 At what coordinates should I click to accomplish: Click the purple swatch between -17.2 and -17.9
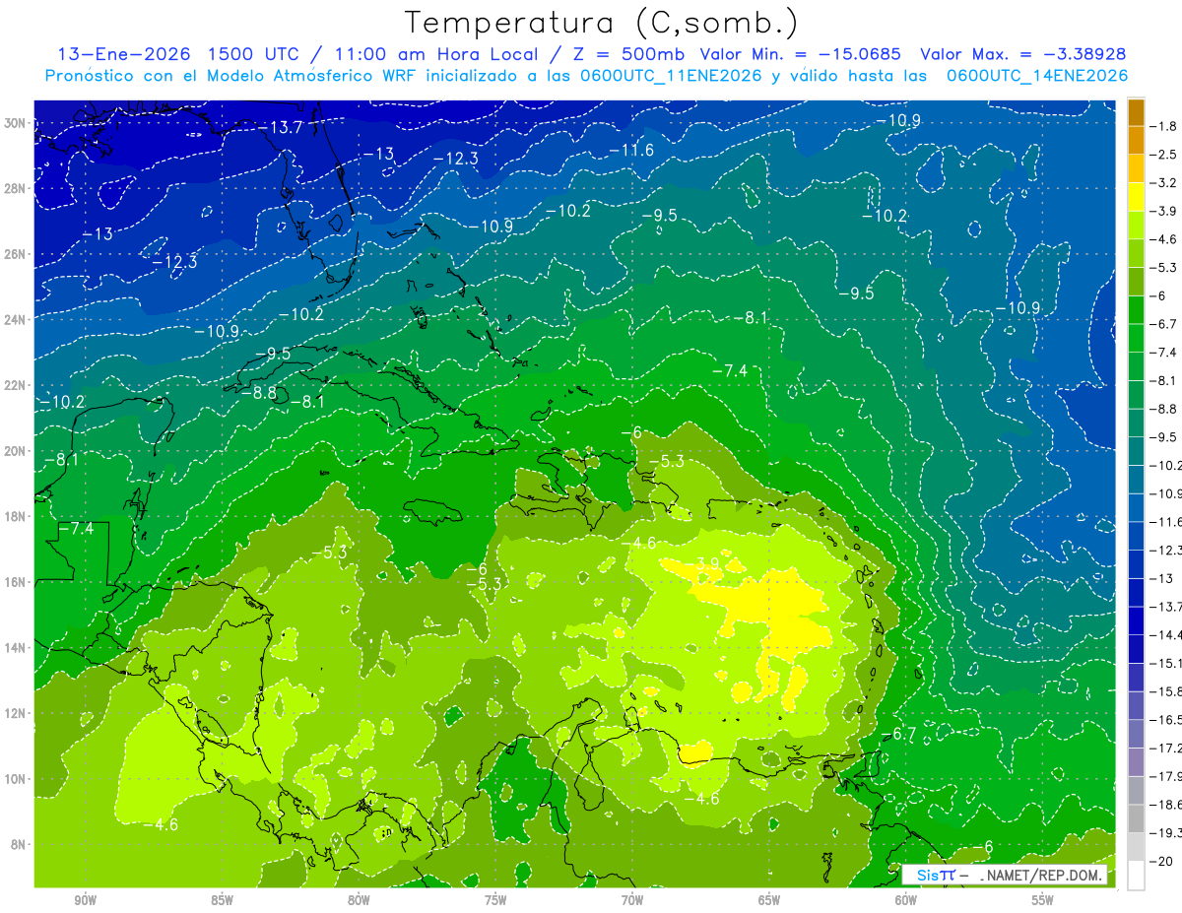[x=1136, y=761]
